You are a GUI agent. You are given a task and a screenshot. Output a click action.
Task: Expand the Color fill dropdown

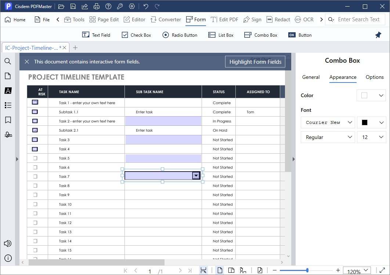point(371,95)
